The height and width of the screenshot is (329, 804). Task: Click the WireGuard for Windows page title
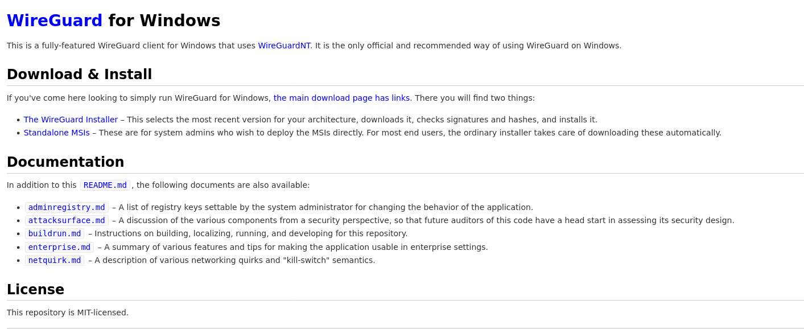click(x=113, y=19)
